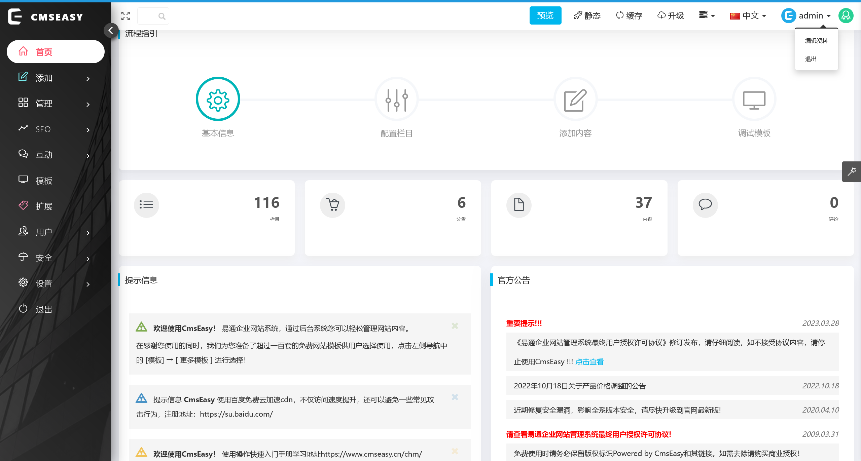Click the blue warning triangle icon

point(141,398)
